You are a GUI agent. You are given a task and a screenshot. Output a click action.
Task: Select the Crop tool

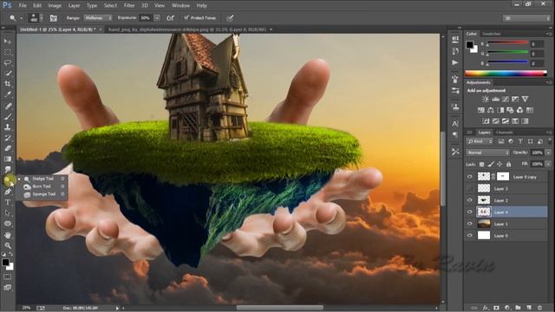pos(8,84)
